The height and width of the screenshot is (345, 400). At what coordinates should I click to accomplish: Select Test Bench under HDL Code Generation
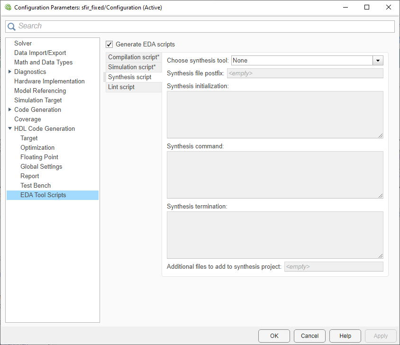(x=36, y=185)
